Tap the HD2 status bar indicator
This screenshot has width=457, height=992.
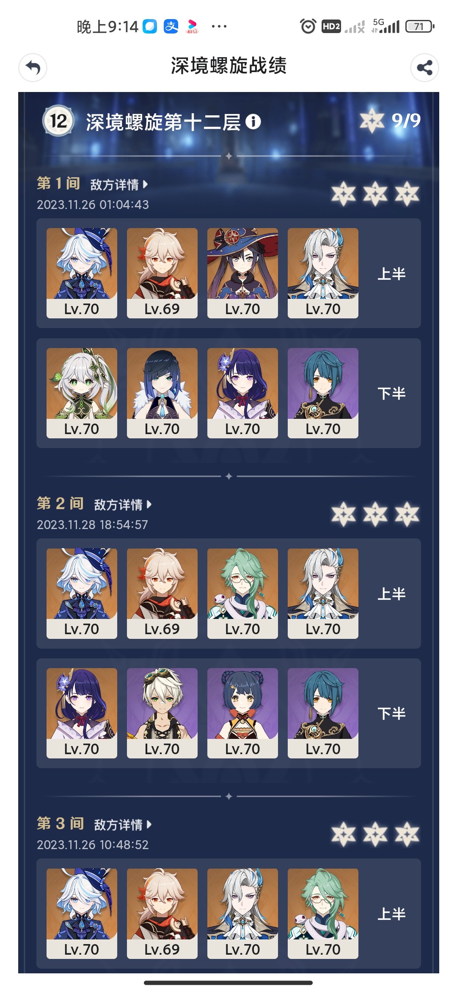331,27
